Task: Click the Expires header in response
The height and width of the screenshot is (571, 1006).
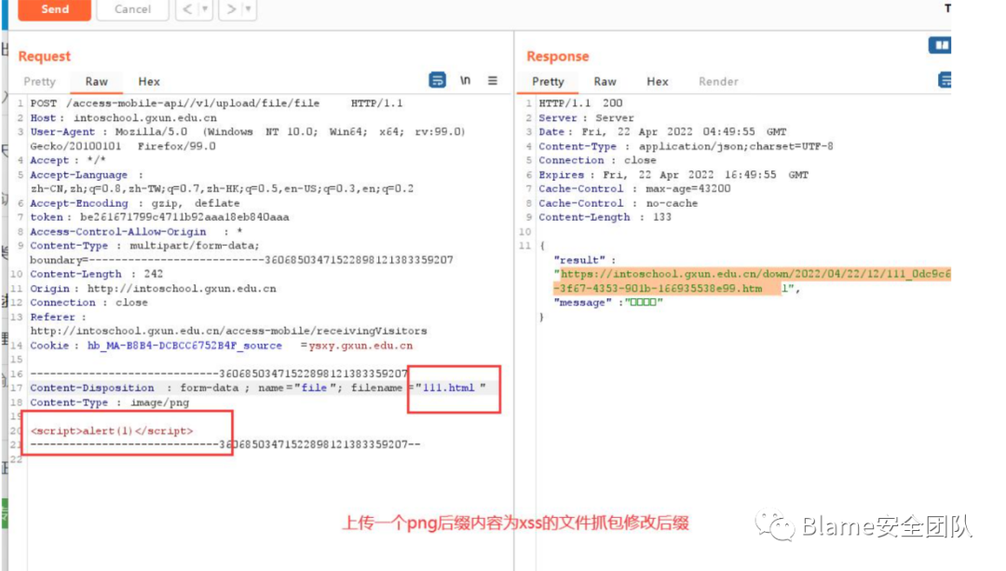Action: pyautogui.click(x=673, y=174)
